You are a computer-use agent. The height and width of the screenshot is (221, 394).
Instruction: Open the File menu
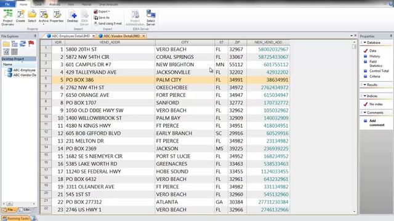pos(7,4)
